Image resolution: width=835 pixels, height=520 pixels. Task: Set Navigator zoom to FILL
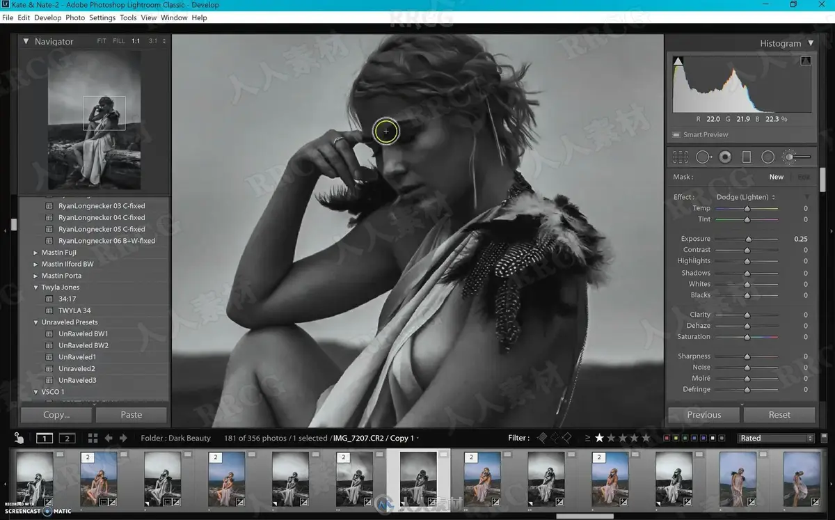(x=119, y=41)
